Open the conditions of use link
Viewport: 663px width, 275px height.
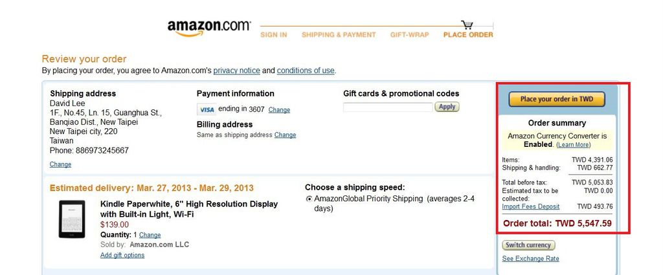(306, 71)
